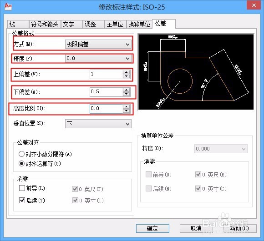Screen dimensions: 264x241
Task: Click the dimension style preview image
Action: [x=196, y=72]
